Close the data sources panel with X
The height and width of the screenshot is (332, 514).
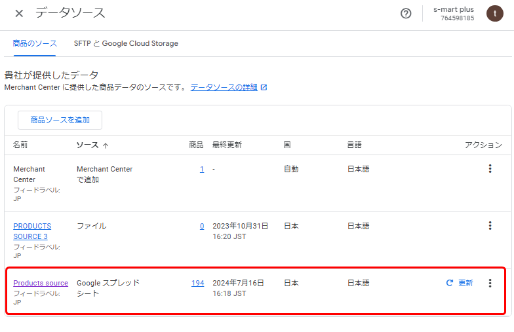(x=19, y=14)
